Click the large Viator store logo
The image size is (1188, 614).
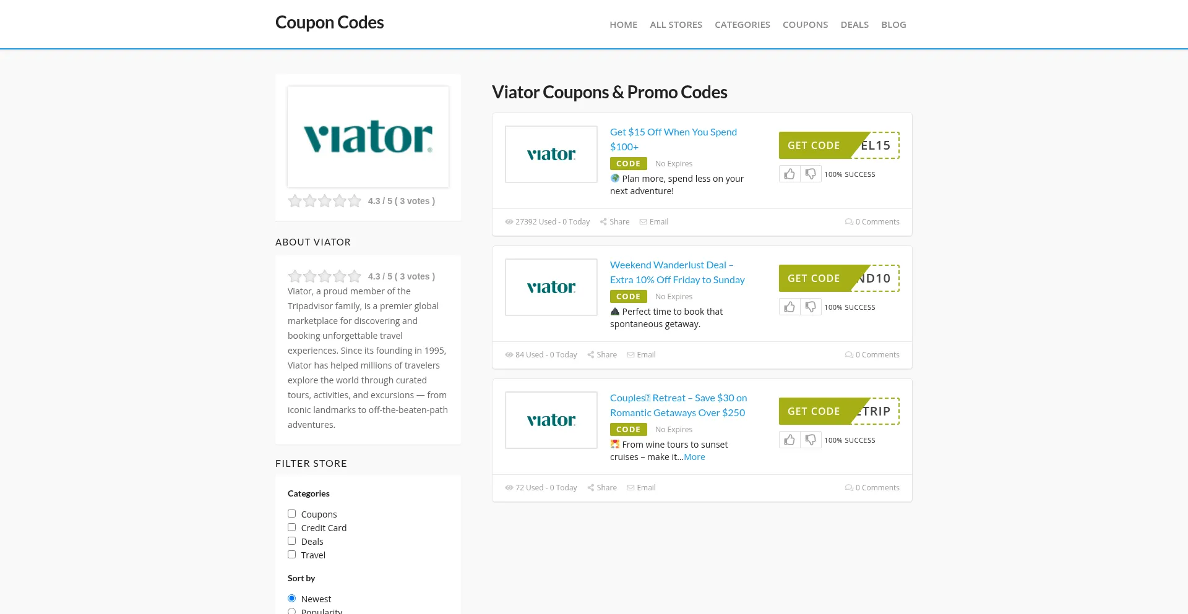(368, 137)
